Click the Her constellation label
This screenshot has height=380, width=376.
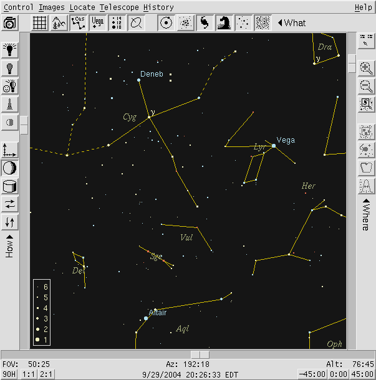[308, 186]
